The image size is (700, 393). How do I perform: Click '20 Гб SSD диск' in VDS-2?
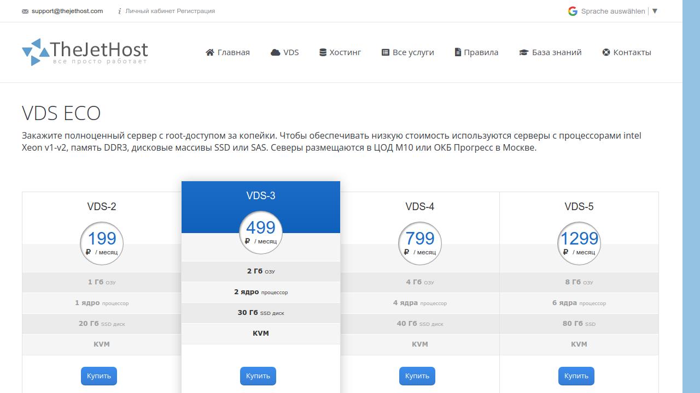(x=102, y=324)
